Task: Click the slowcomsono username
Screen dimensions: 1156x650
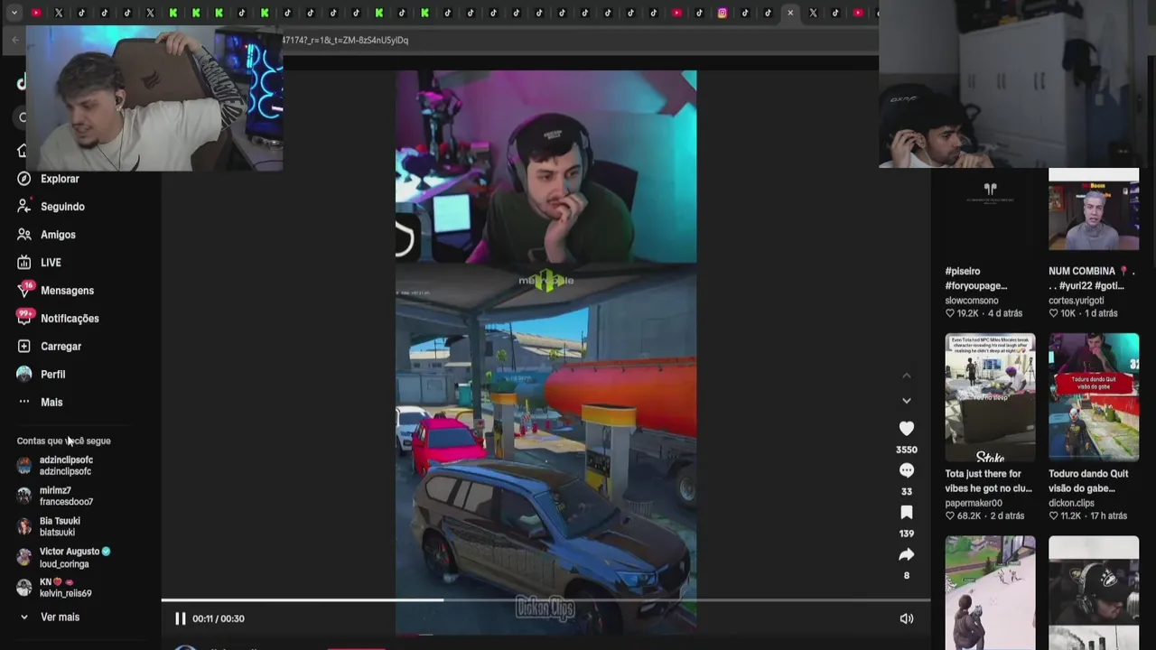Action: coord(972,301)
